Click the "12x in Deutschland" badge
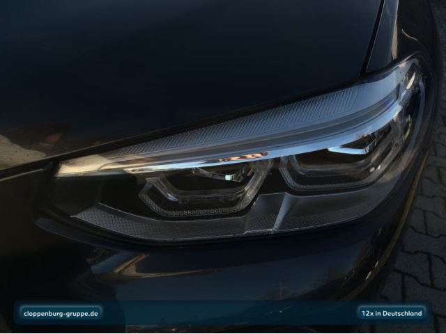Image resolution: width=446 pixels, height=334 pixels. 390,313
